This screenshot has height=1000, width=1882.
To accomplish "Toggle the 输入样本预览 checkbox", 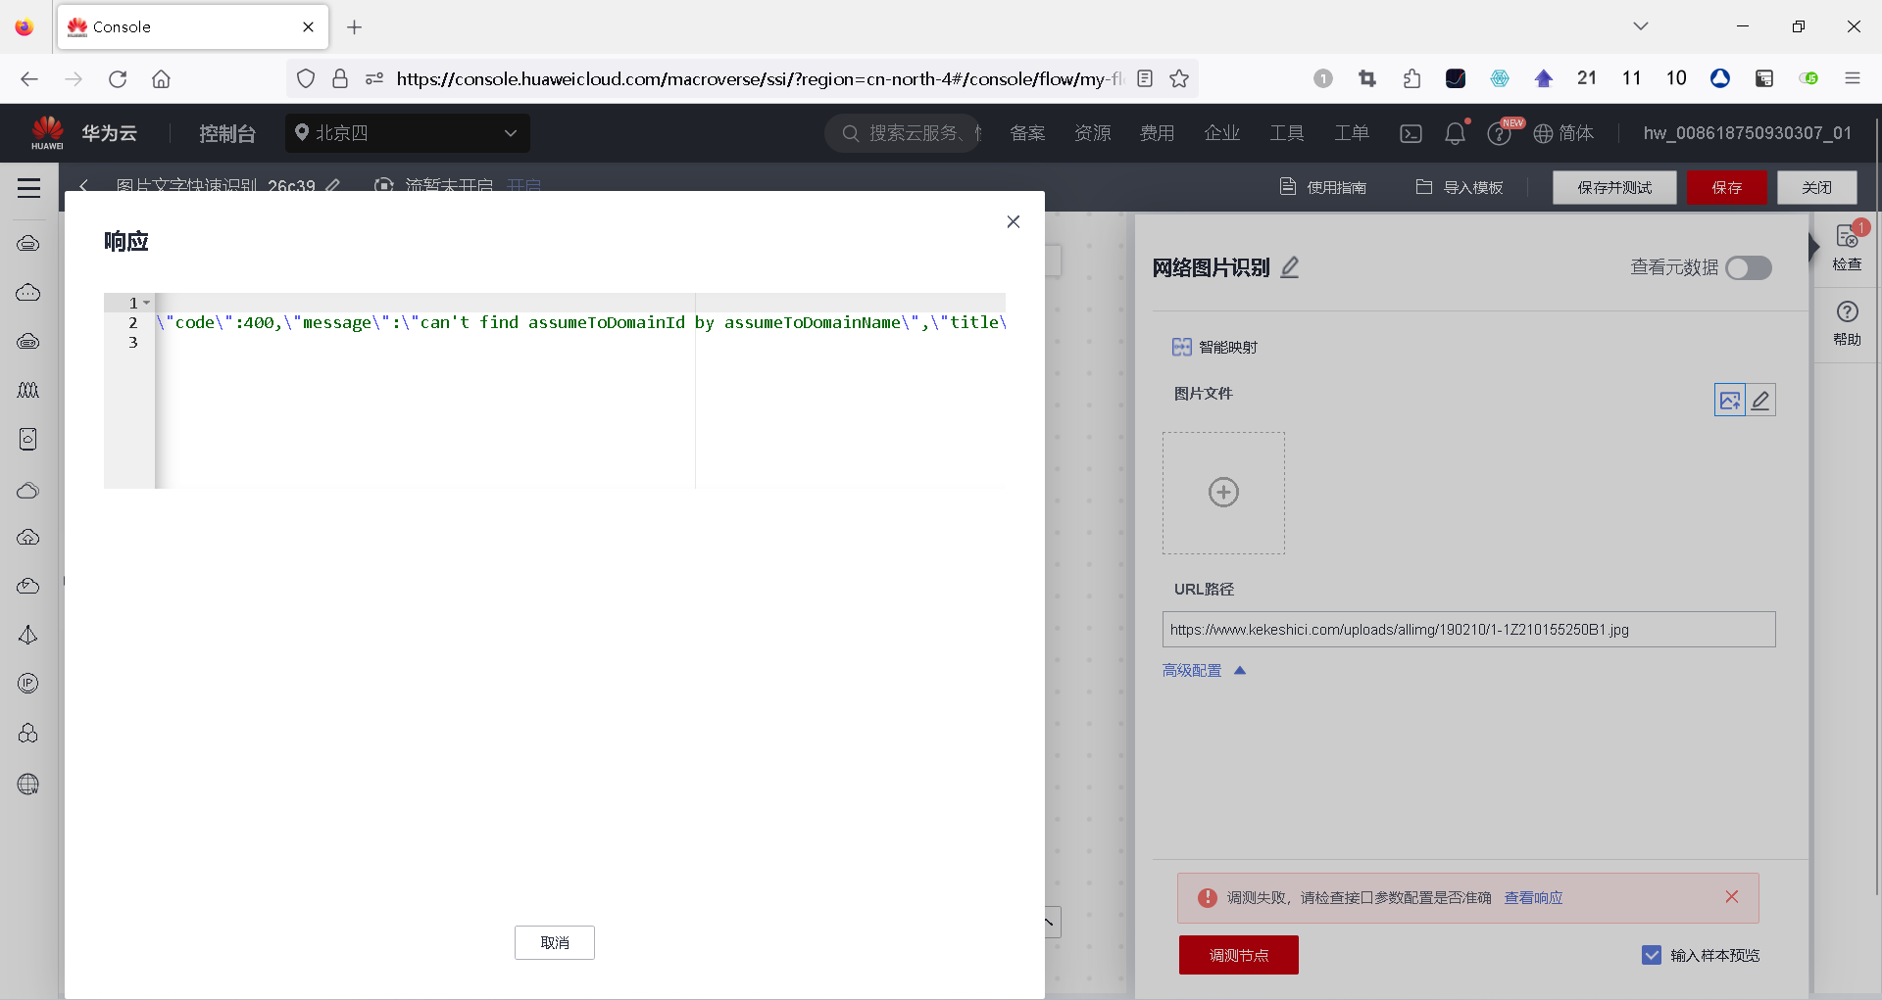I will pos(1652,955).
